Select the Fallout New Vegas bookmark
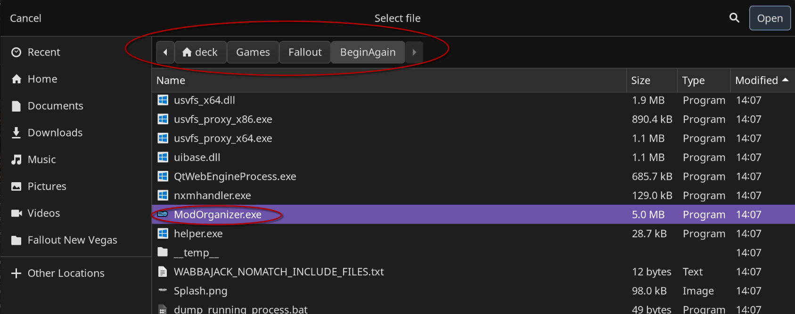This screenshot has height=314, width=795. pyautogui.click(x=72, y=240)
